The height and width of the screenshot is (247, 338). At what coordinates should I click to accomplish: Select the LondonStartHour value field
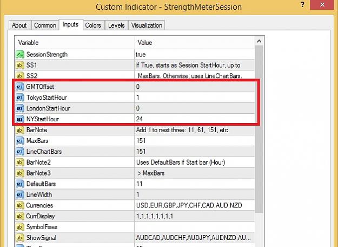pos(195,108)
